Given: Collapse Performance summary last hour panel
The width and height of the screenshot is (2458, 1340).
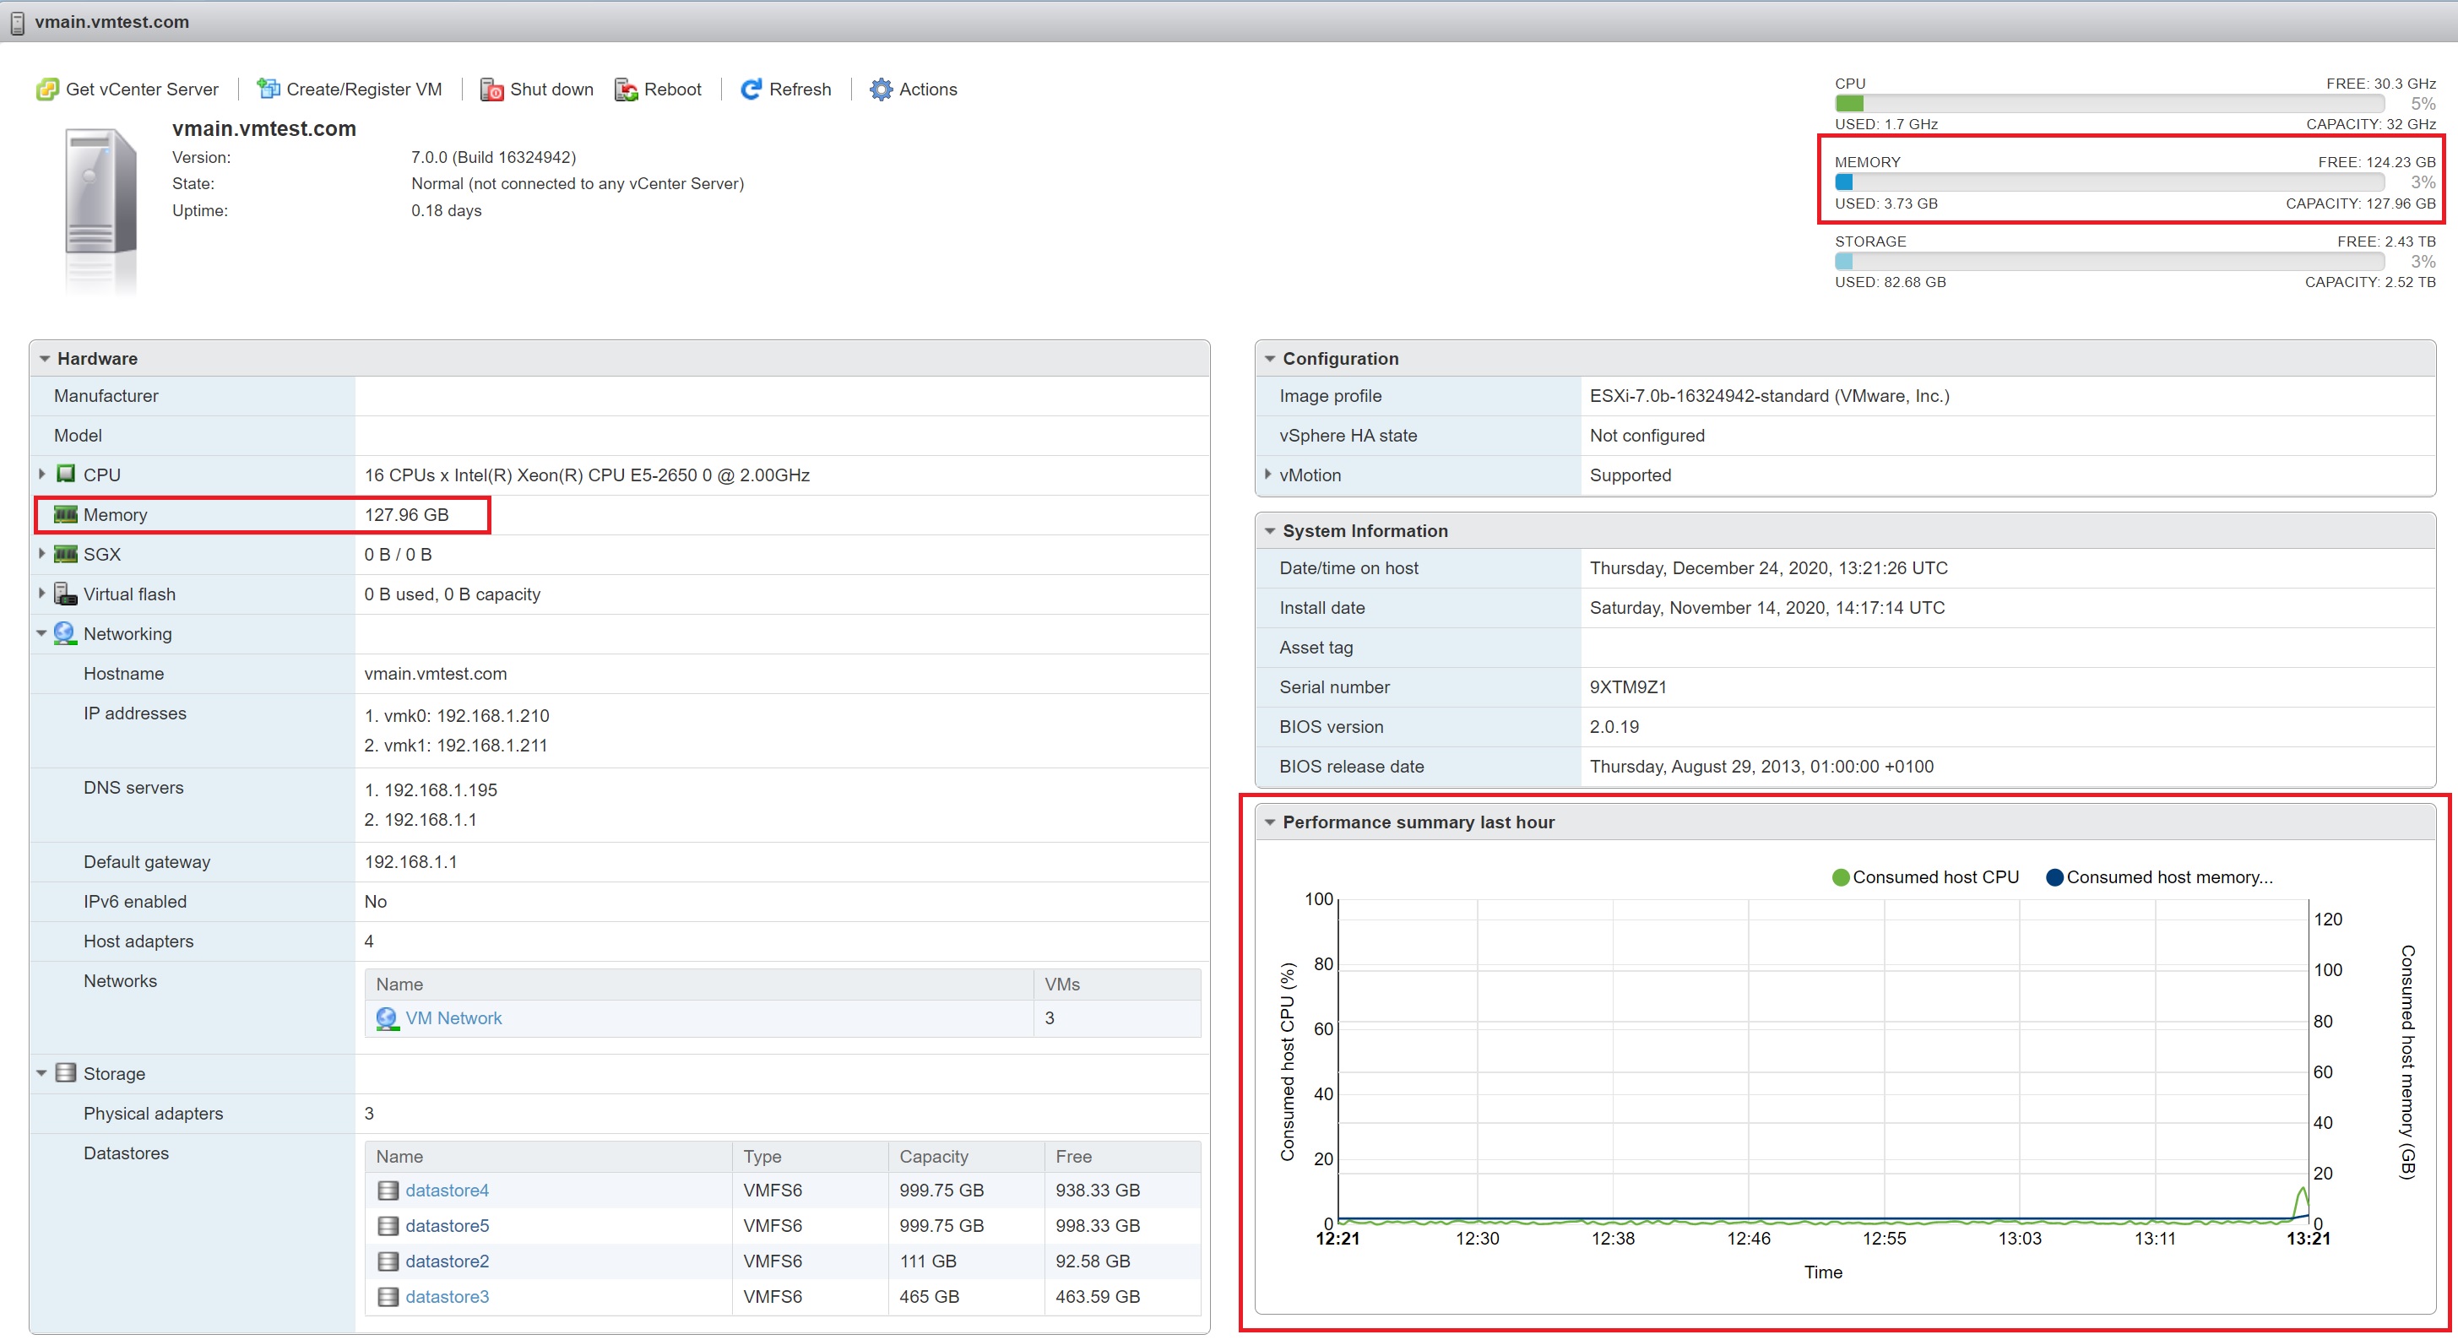Looking at the screenshot, I should coord(1270,822).
